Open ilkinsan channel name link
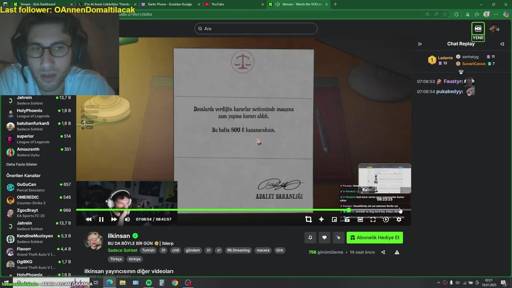The image size is (512, 288). tap(119, 236)
